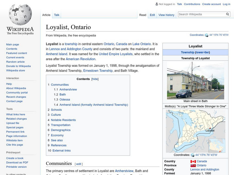Screen dimensions: 234x175
Task: Open Recent changes link
Action: click(x=16, y=97)
